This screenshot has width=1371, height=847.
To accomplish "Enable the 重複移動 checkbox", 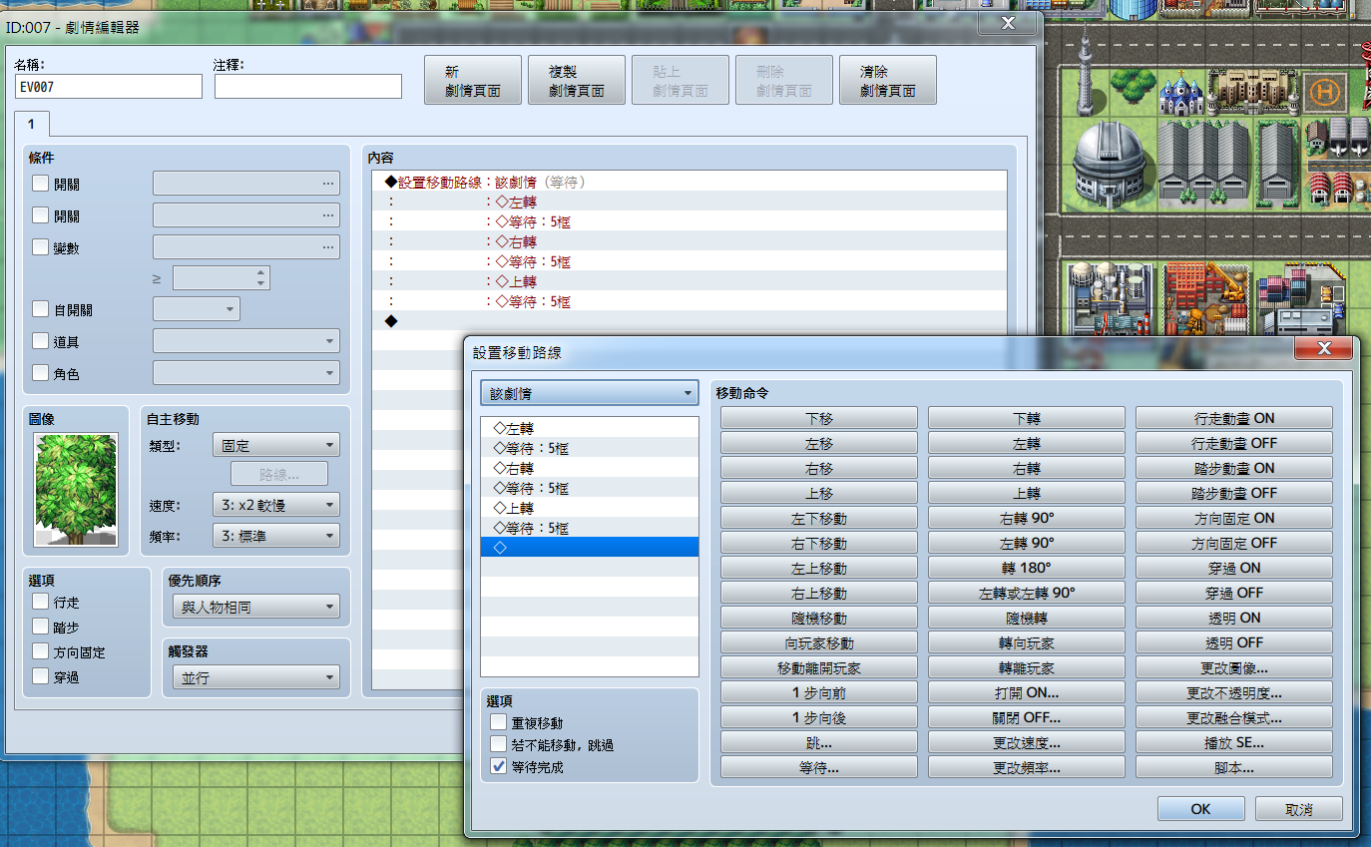I will (499, 721).
